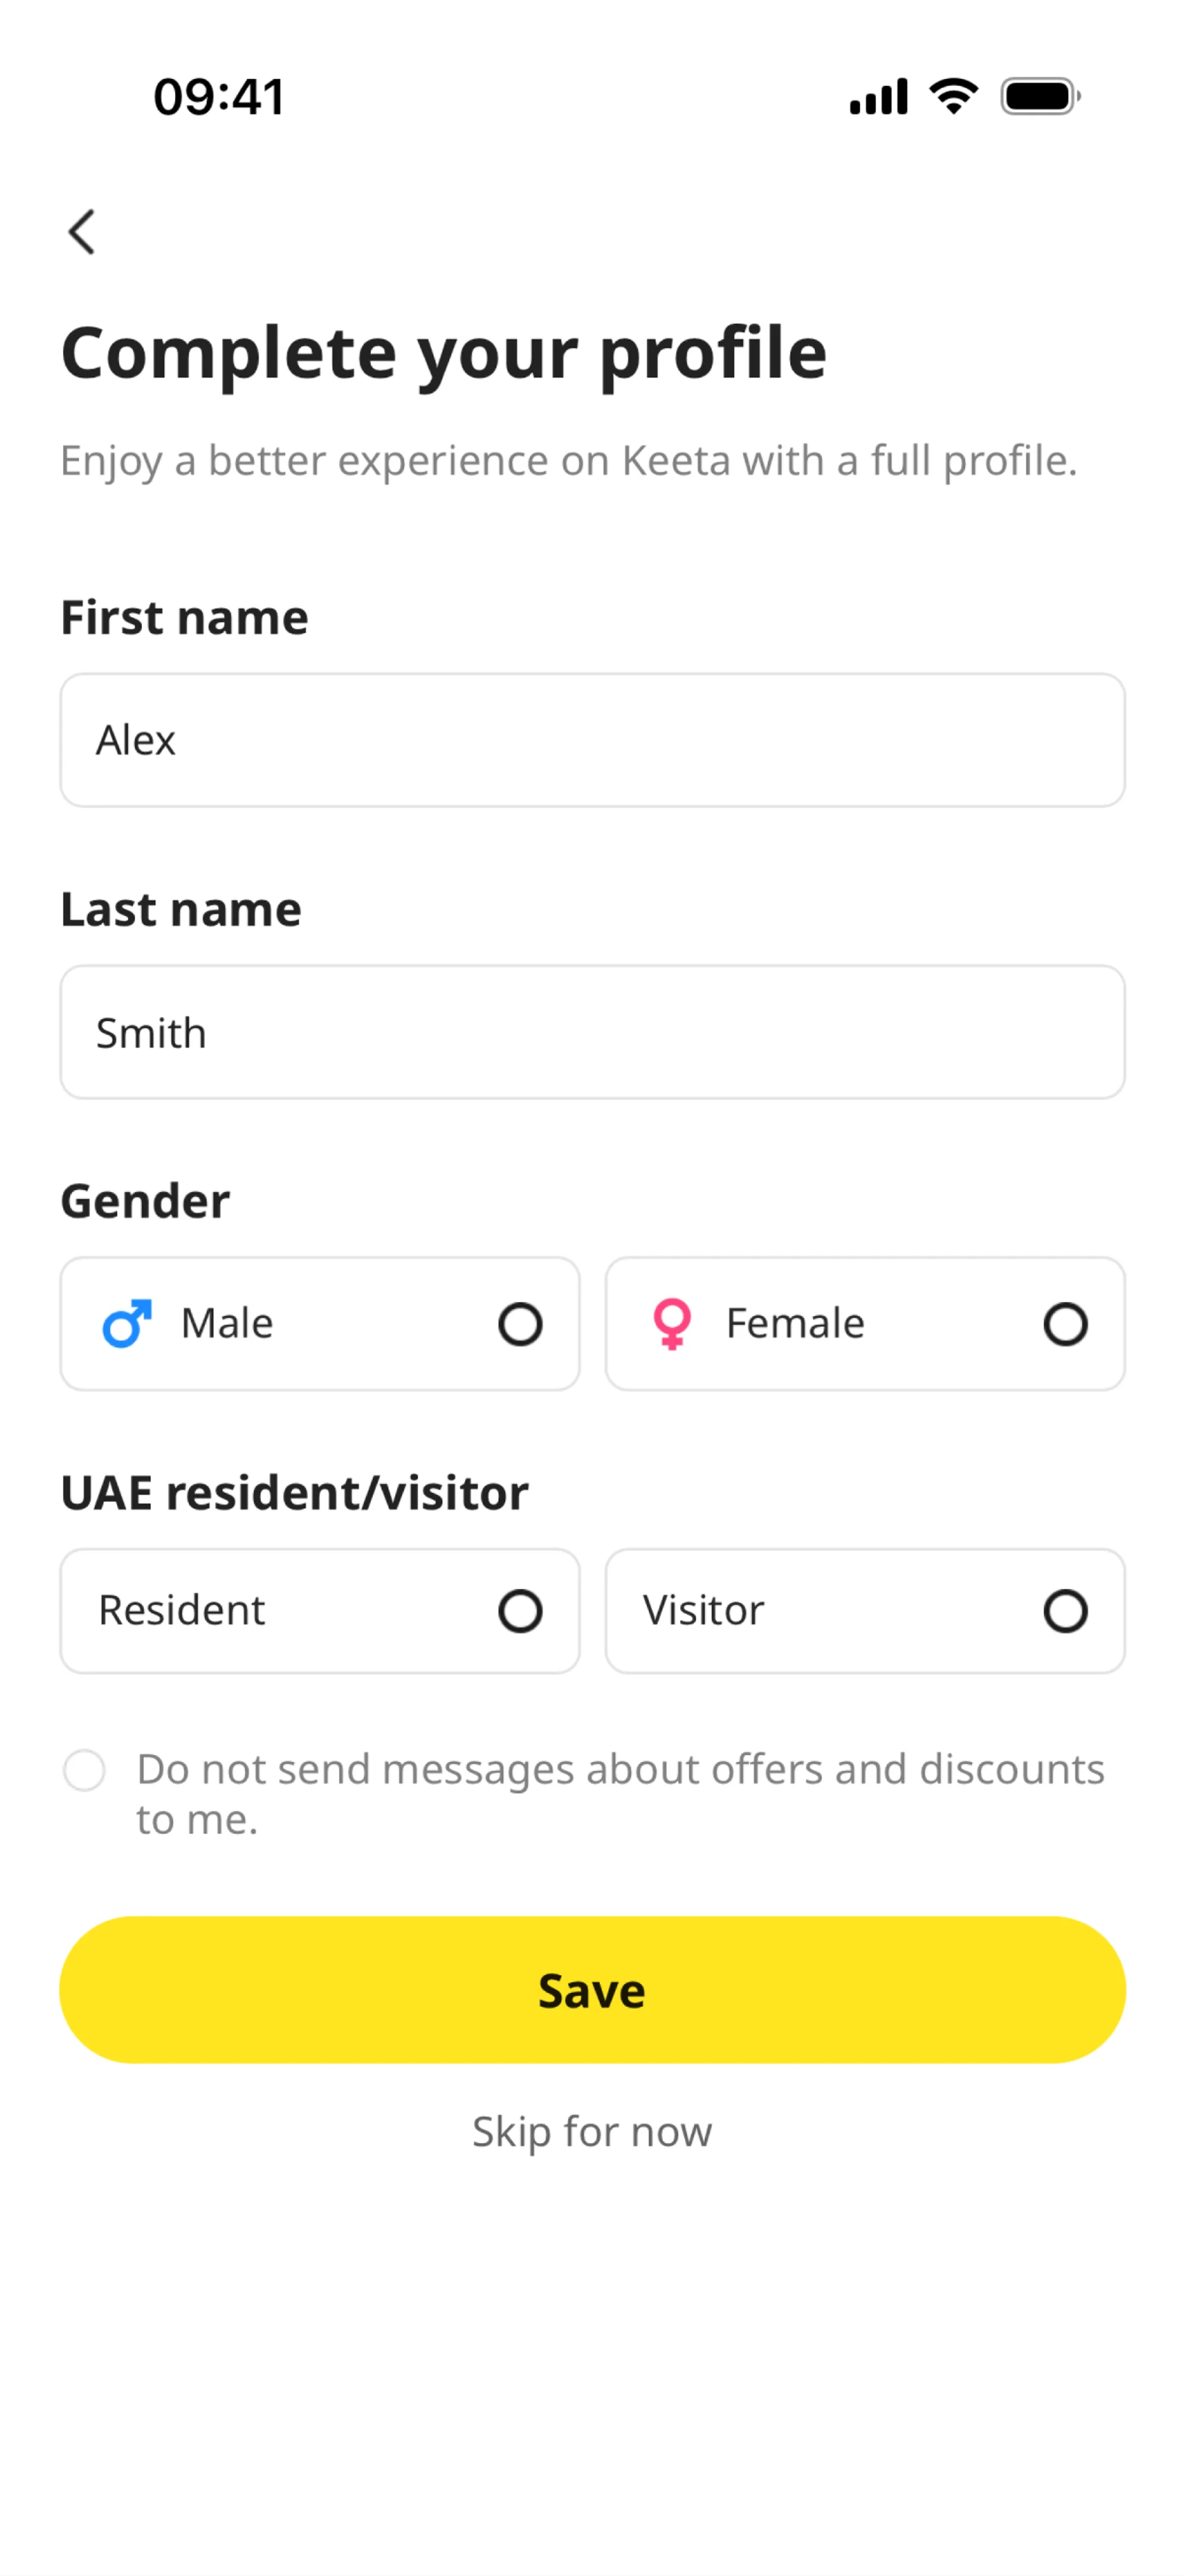Viewport: 1185px width, 2576px height.
Task: Enable the no offers messages checkbox
Action: point(84,1770)
